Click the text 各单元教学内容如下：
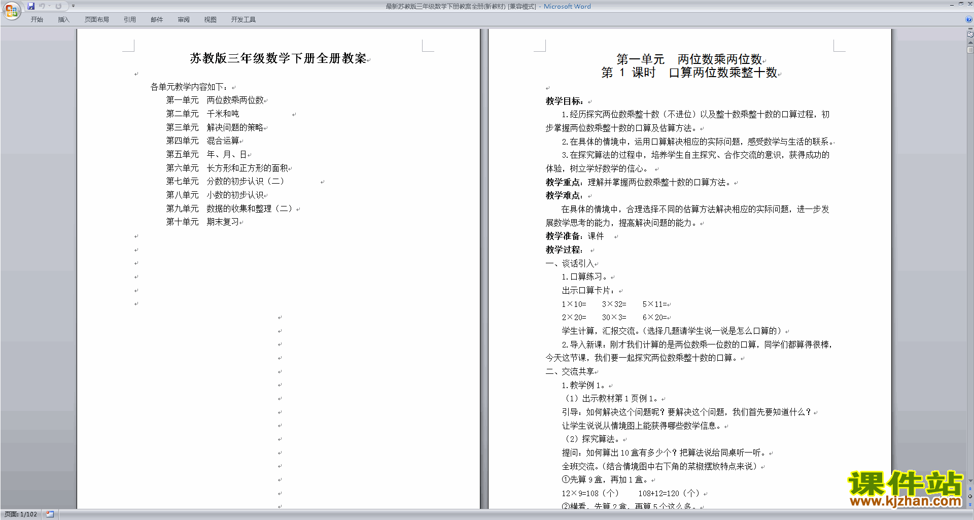 click(189, 87)
